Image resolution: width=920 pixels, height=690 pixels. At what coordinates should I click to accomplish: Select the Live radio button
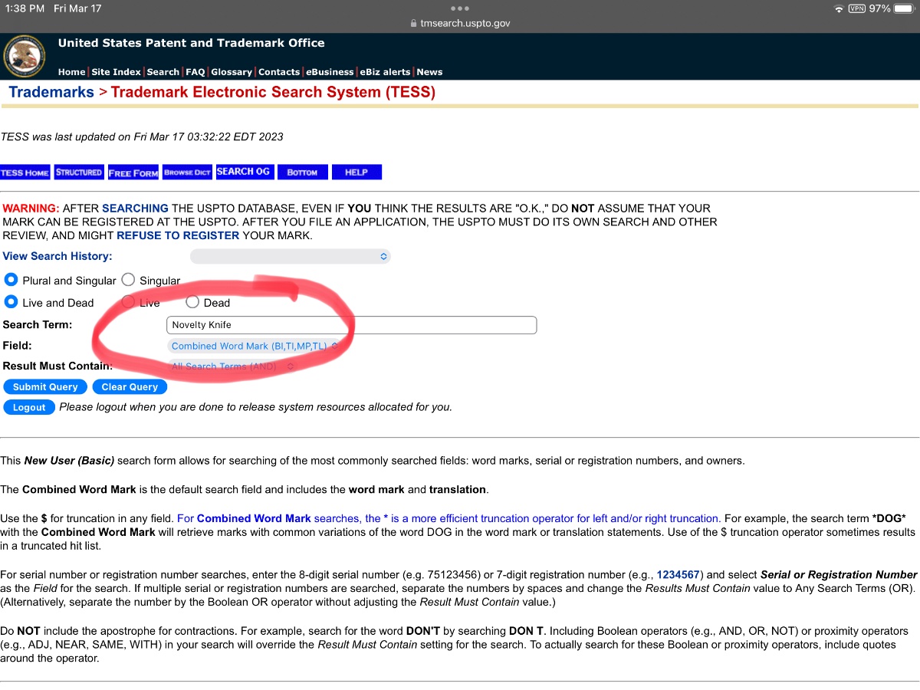pyautogui.click(x=128, y=302)
